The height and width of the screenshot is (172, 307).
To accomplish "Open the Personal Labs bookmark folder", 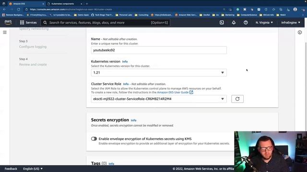I will (x=124, y=15).
